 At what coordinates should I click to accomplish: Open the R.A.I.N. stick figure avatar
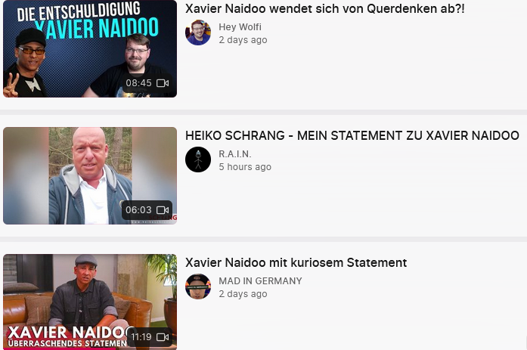[198, 160]
